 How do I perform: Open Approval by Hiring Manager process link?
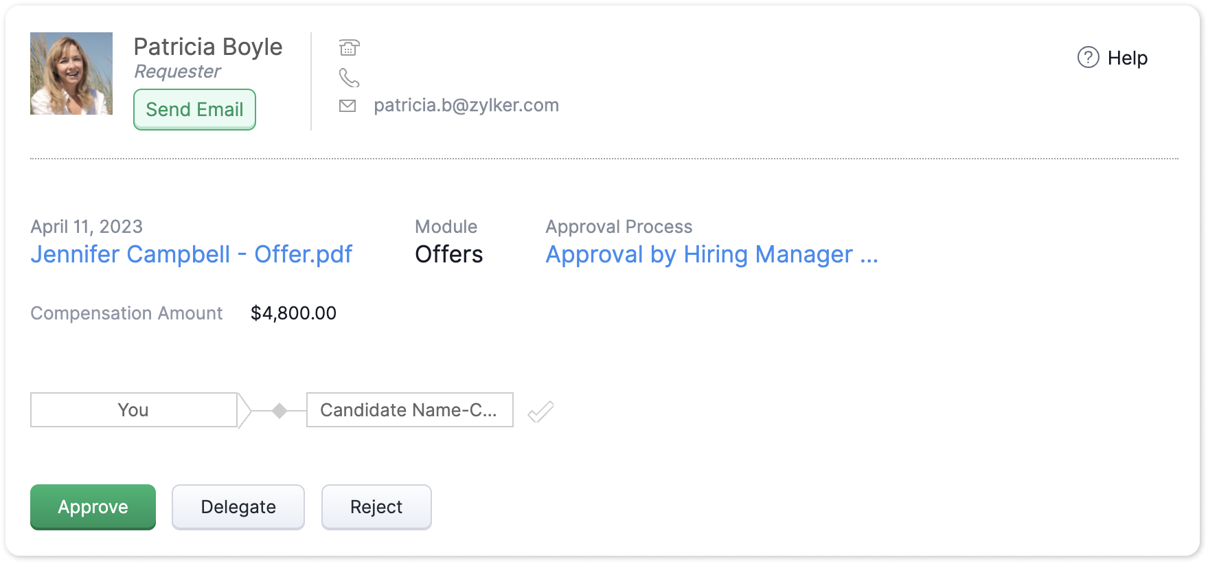(x=711, y=254)
